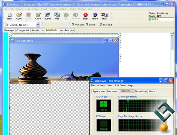The height and width of the screenshot is (135, 177).
Task: Expand the resolution preset dropdown arrow
Action: tap(38, 25)
